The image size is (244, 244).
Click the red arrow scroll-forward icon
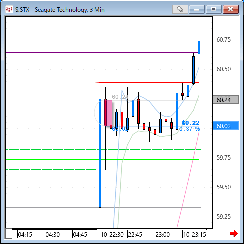(234, 233)
